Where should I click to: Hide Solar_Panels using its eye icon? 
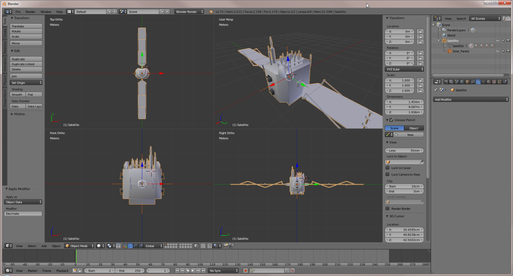[x=497, y=51]
